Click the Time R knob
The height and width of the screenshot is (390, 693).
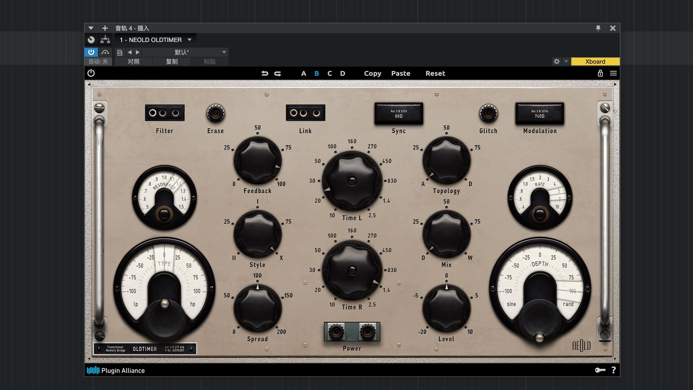(352, 270)
